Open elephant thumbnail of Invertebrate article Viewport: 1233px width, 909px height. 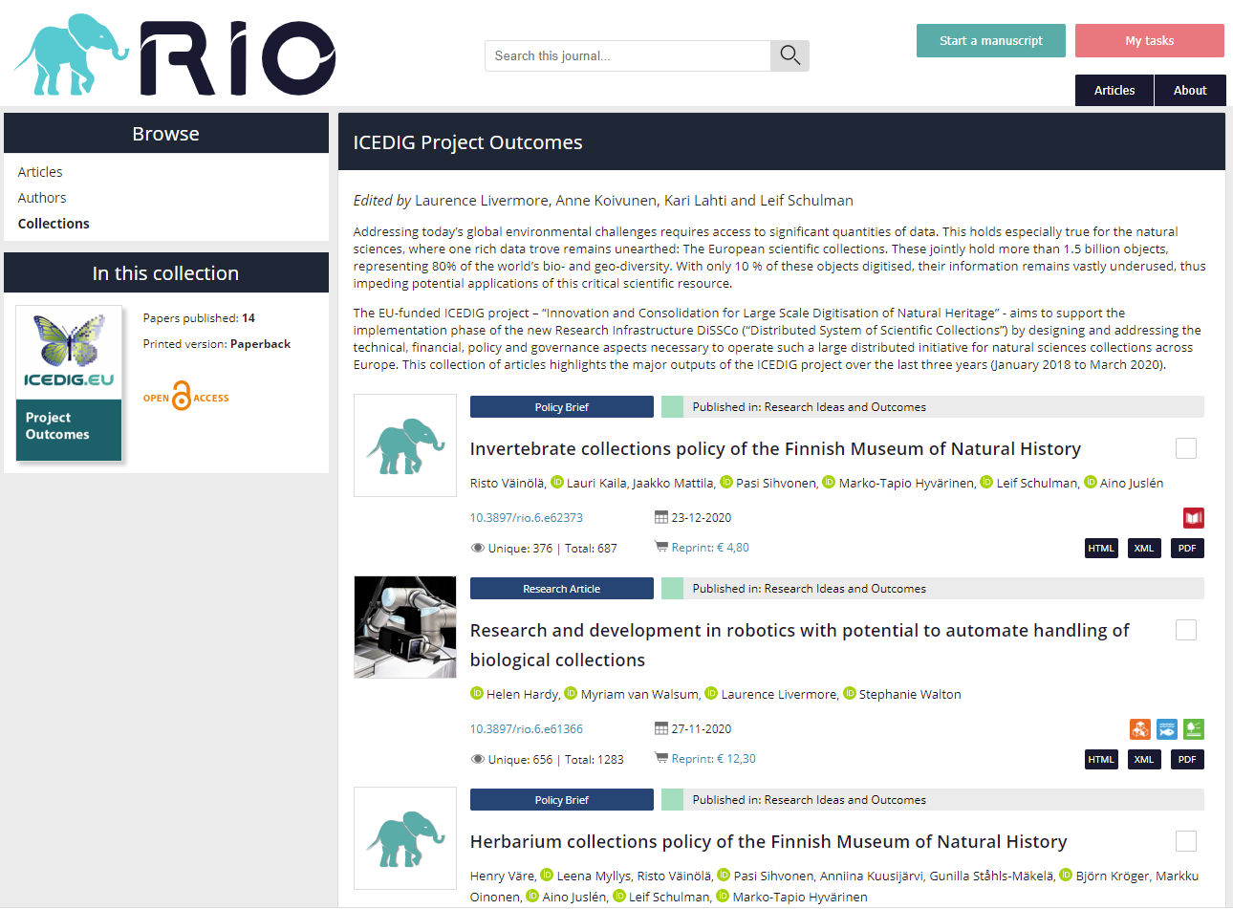pyautogui.click(x=405, y=445)
